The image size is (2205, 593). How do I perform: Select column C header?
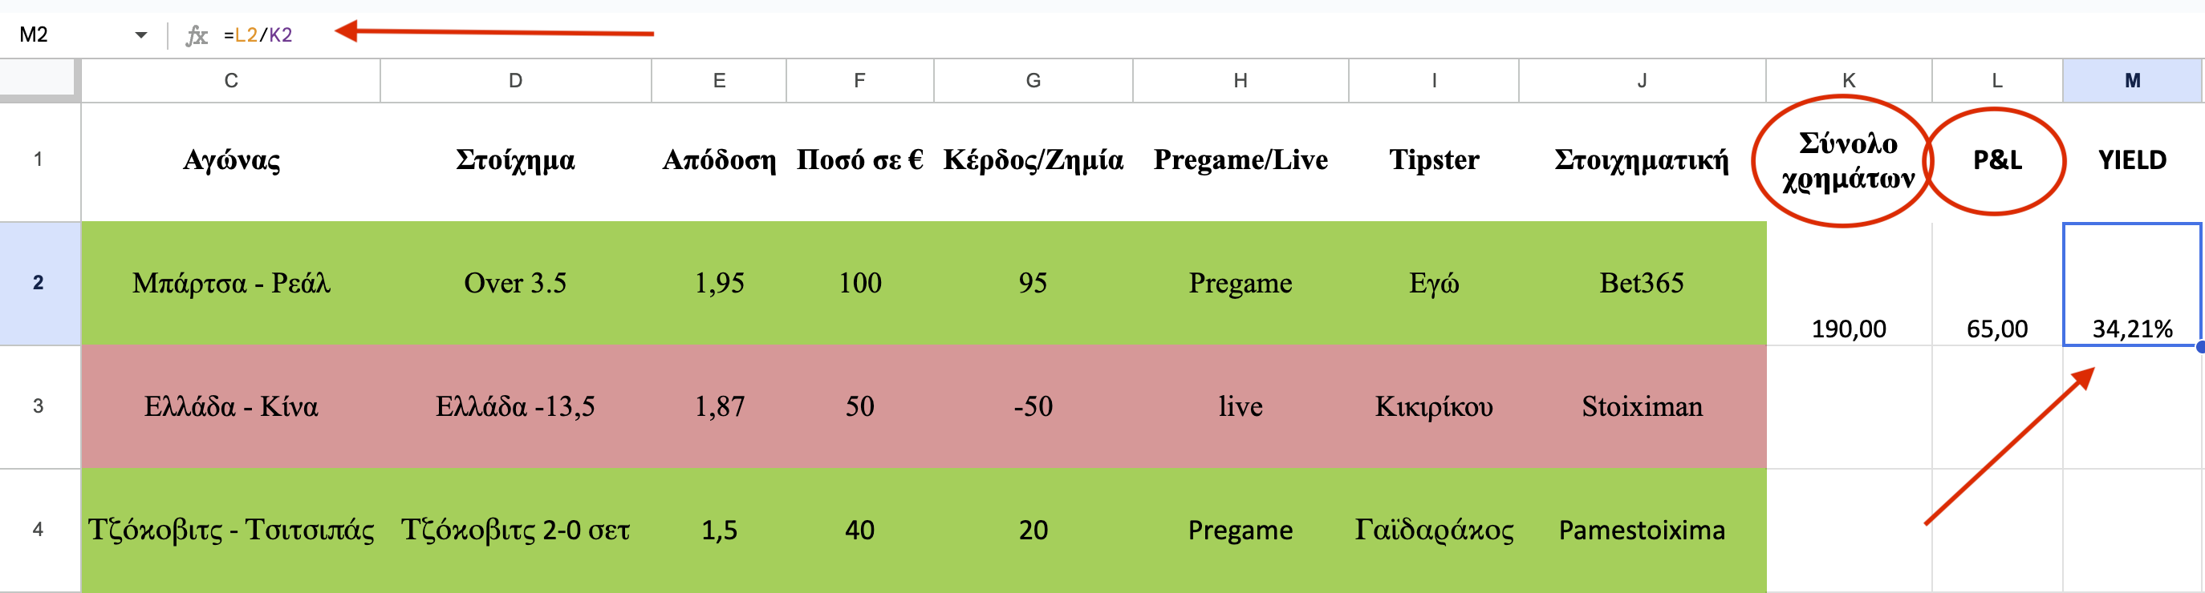click(230, 81)
